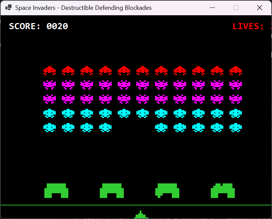272x219 pixels.
Task: Click the bottom-row cyan invader just right of the gap
Action: pos(161,127)
